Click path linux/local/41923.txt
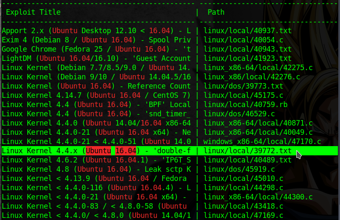 click(247, 58)
